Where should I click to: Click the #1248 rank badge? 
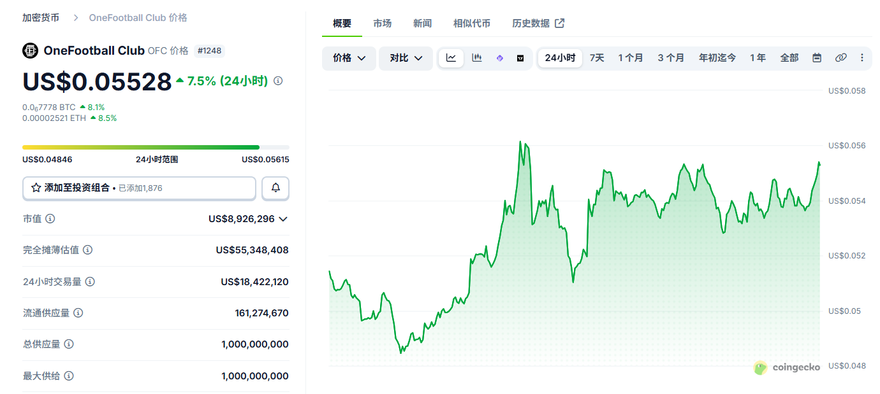tap(209, 51)
